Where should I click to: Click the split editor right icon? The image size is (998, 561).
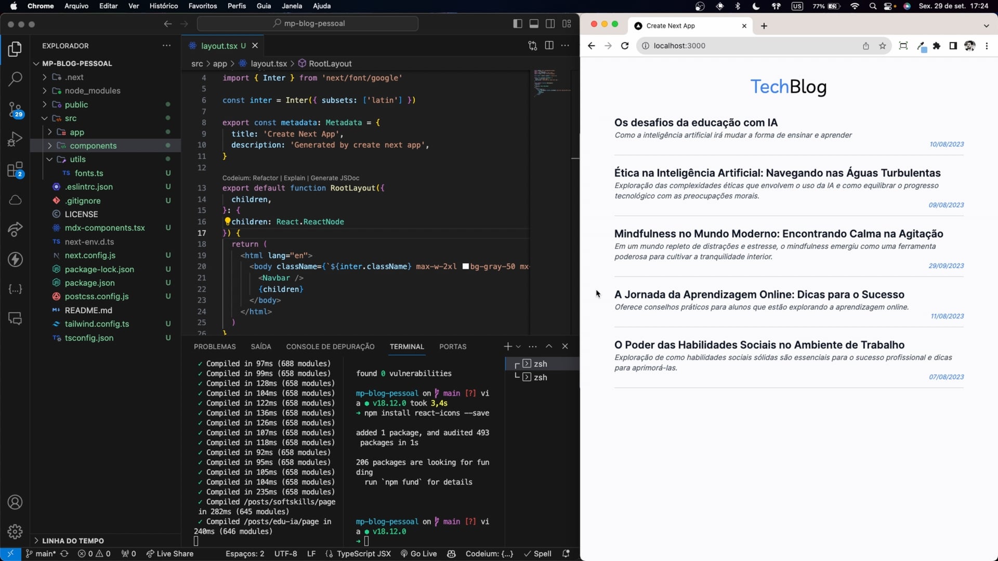(x=549, y=46)
